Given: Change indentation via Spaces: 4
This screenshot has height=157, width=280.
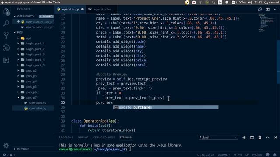Looking at the screenshot, I should coord(224,154).
